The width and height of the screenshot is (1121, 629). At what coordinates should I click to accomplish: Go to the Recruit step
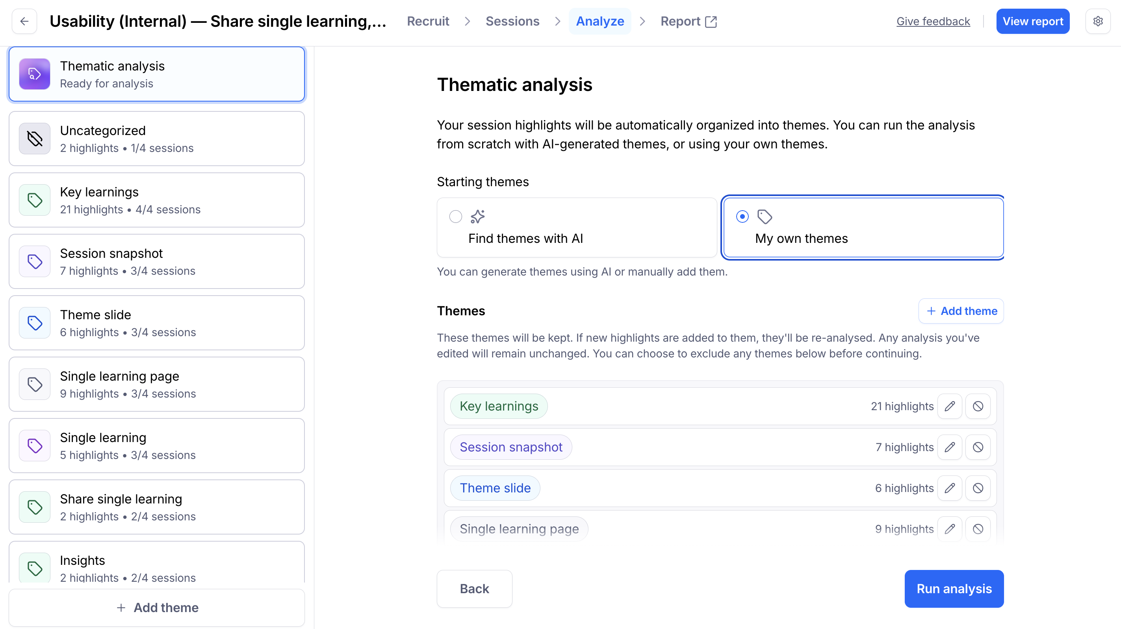point(428,21)
